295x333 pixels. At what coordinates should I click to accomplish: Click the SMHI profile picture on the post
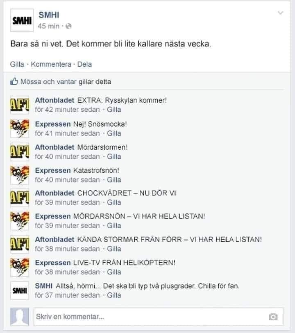[x=22, y=20]
